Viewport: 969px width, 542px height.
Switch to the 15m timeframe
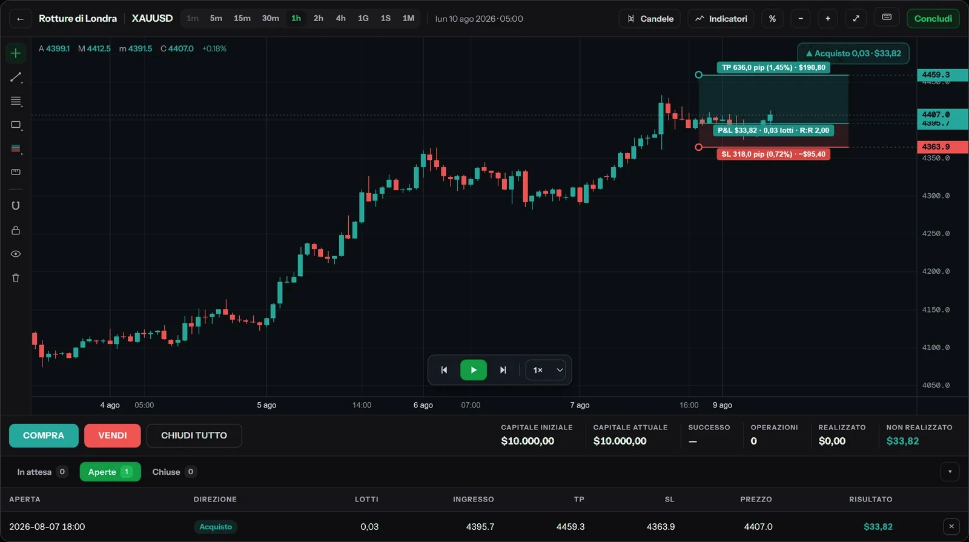[x=242, y=19]
